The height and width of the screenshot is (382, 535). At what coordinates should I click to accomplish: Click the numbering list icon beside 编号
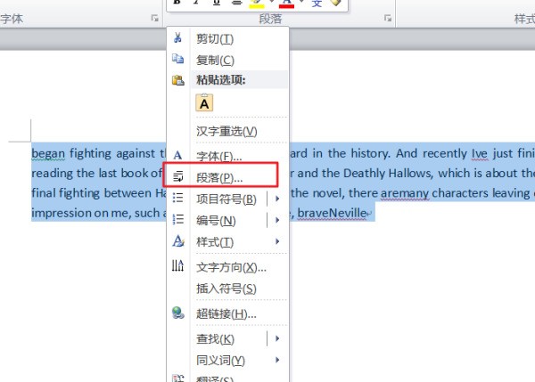click(x=177, y=220)
